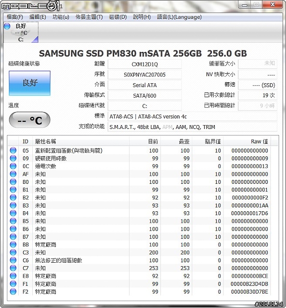The image size is (286, 308).
Task: Click the blue 良好 health status button
Action: (30, 83)
